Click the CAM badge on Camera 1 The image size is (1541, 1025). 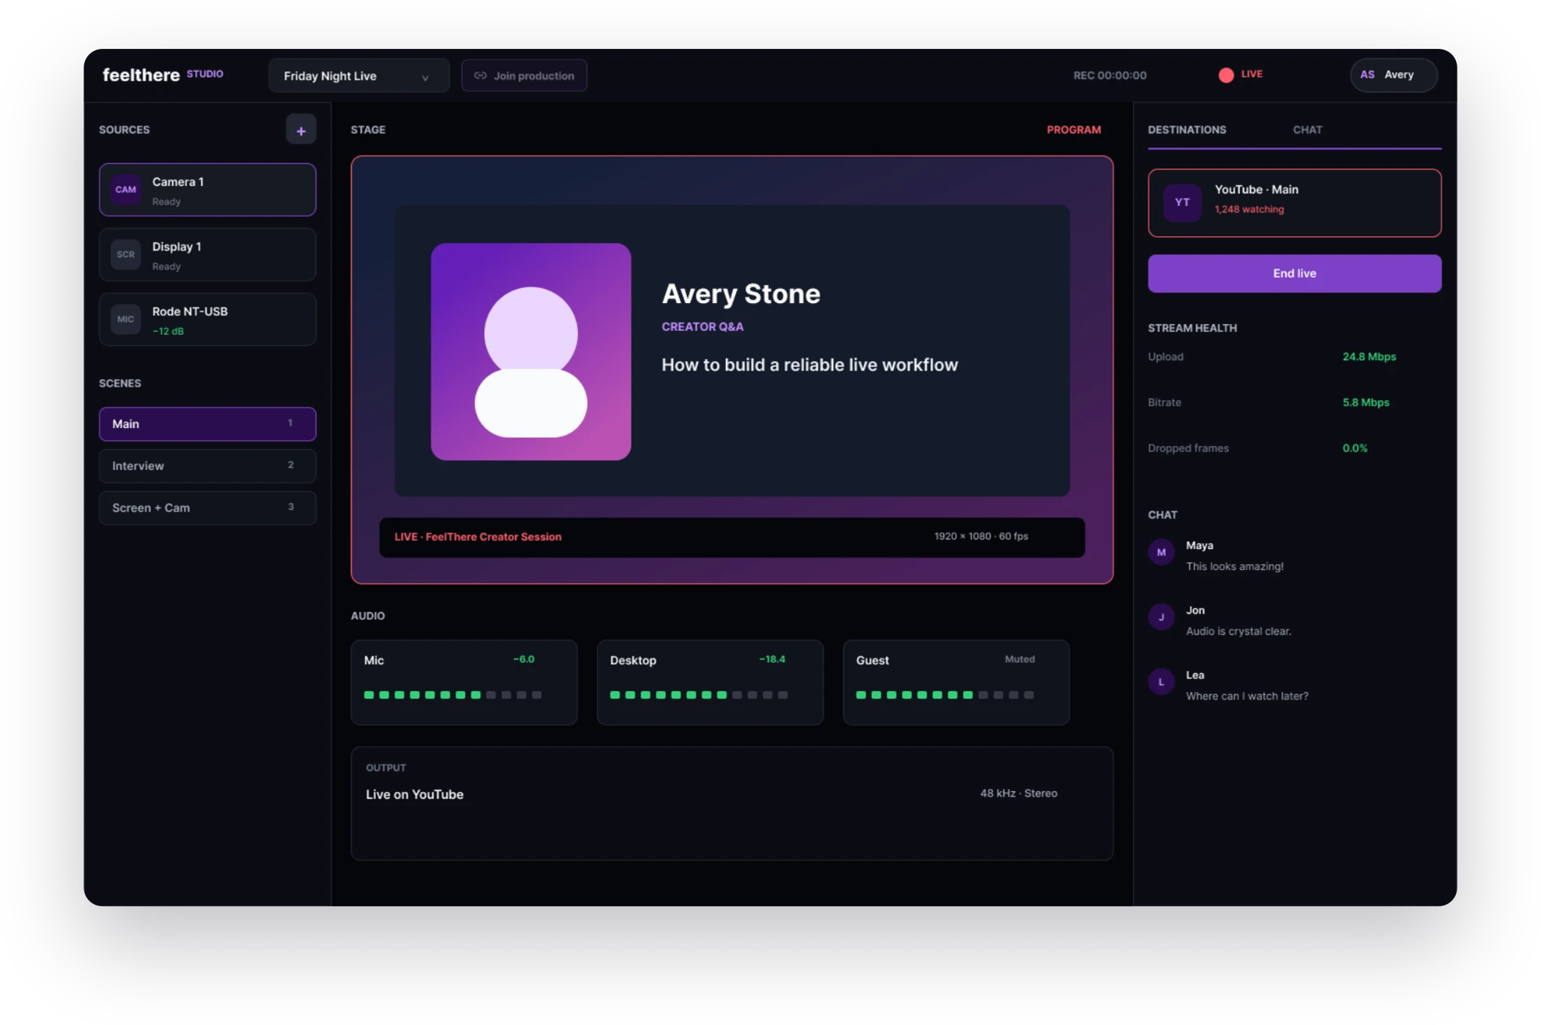click(126, 190)
